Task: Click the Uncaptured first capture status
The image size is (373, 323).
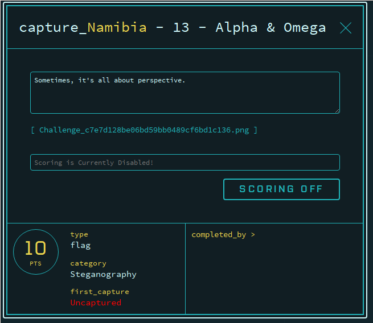Action: (x=96, y=303)
